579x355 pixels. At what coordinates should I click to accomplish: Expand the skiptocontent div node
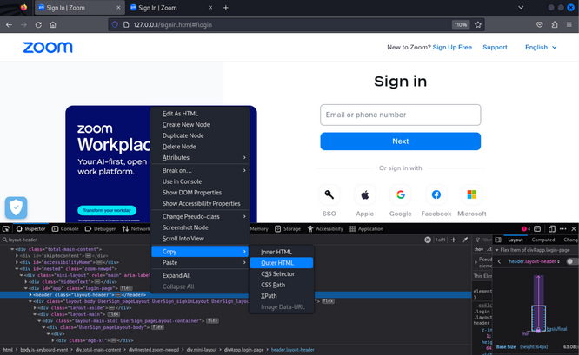[x=17, y=255]
